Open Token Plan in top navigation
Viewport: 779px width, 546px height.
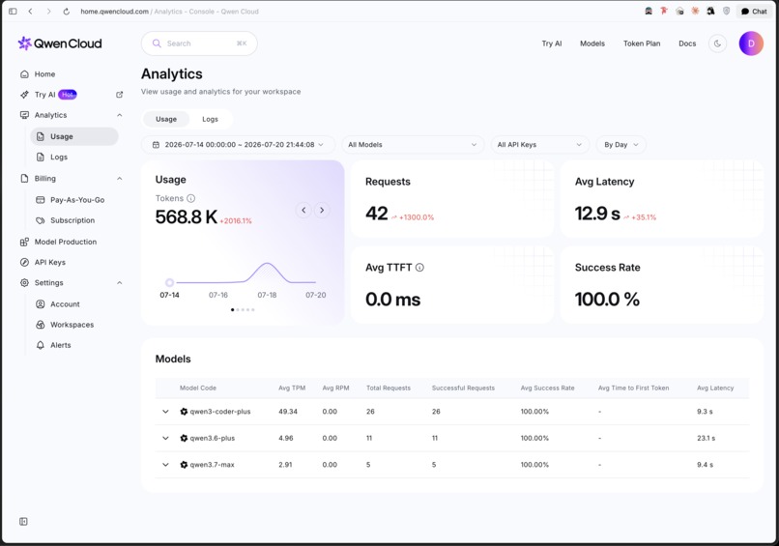[642, 43]
